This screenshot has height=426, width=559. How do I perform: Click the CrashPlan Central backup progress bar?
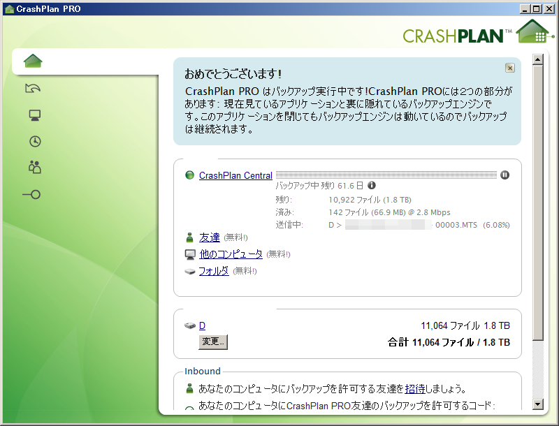tap(386, 175)
